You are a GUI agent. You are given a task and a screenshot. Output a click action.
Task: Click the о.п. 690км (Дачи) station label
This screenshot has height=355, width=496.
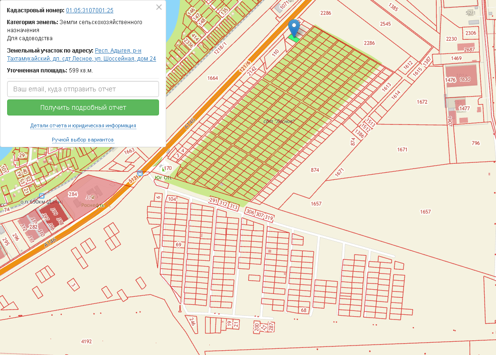(x=41, y=202)
